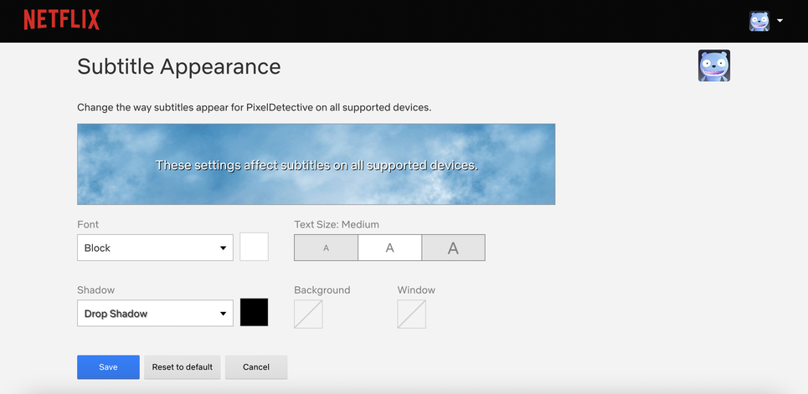Open the Background color box
Viewport: 808px width, 394px height.
tap(308, 315)
